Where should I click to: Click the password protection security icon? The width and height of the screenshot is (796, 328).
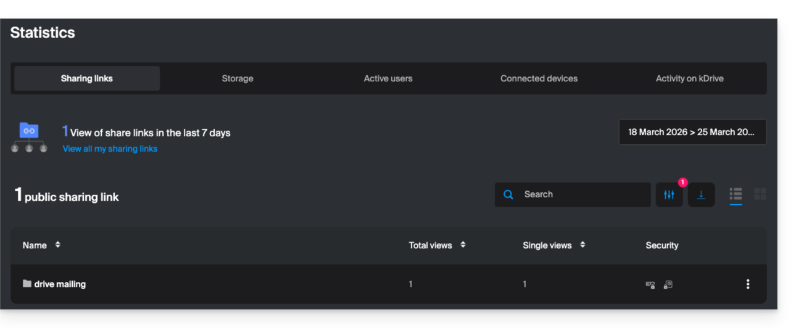coord(650,284)
